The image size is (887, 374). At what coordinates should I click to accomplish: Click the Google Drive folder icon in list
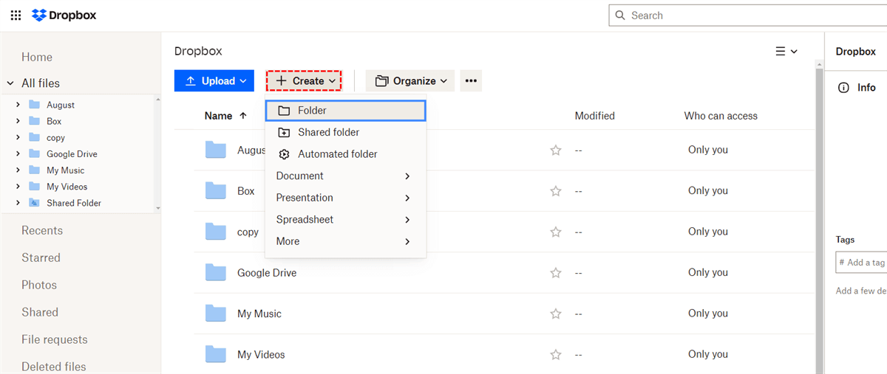216,273
